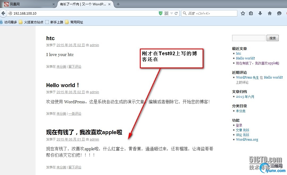Open 现在有钱了，我改喜欢apple啦 post title
This screenshot has height=175, width=287.
(84, 132)
